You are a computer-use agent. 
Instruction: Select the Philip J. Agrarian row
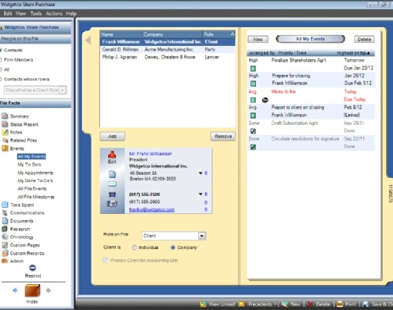(x=168, y=57)
